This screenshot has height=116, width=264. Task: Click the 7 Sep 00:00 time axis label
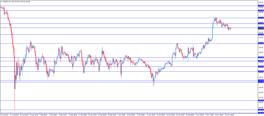(53, 115)
